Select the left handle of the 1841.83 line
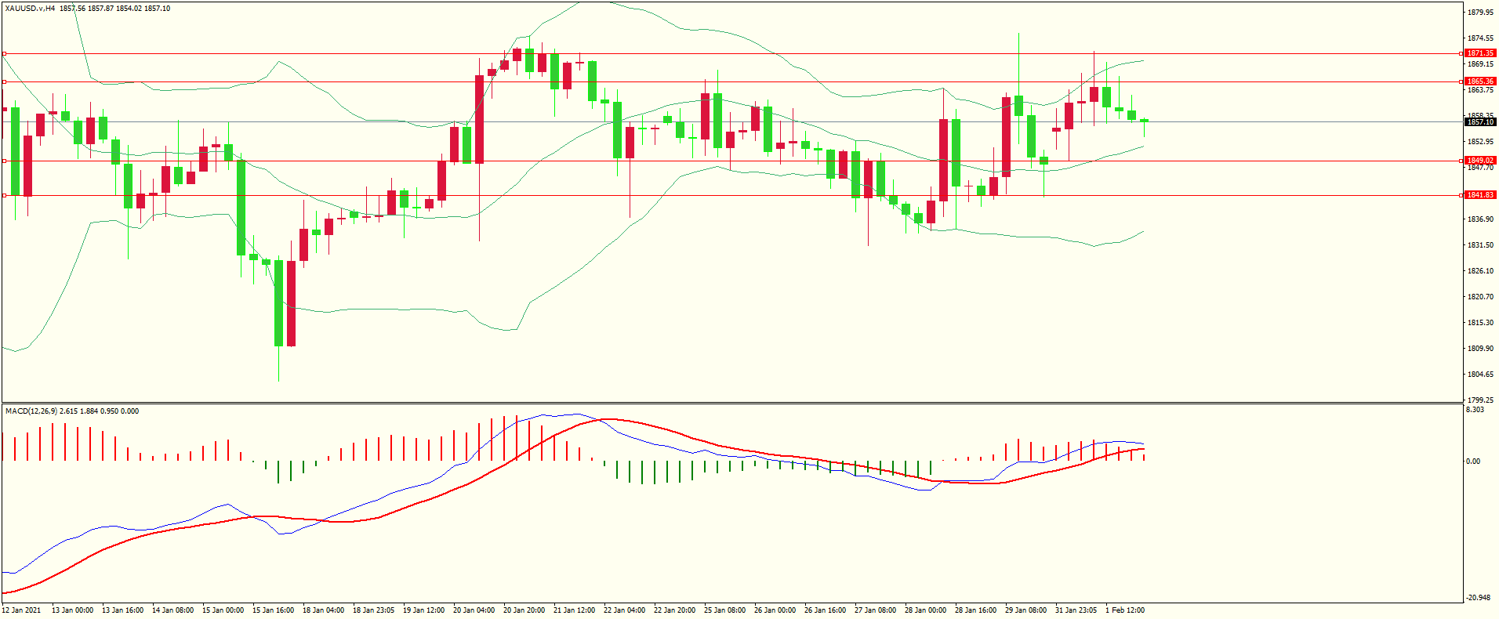This screenshot has width=1499, height=619. point(4,195)
